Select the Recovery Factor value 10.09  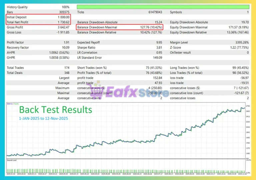coord(66,48)
